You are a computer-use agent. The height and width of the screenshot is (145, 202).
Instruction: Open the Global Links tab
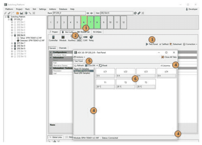point(55,137)
